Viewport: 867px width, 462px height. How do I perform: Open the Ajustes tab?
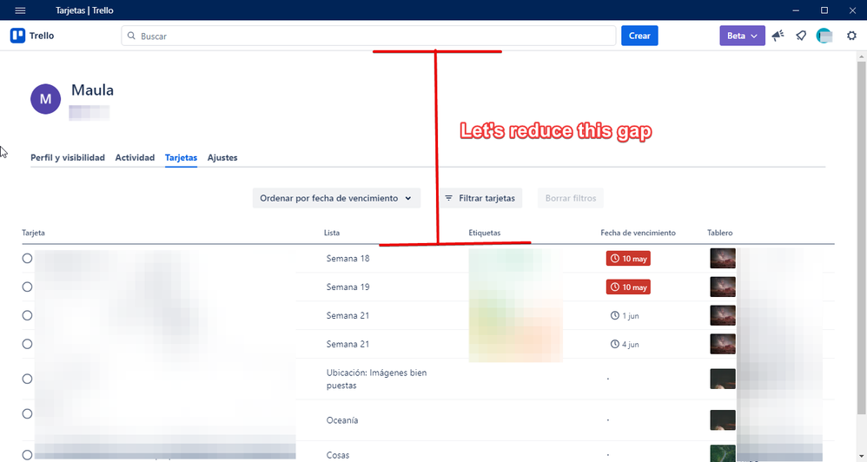[222, 157]
